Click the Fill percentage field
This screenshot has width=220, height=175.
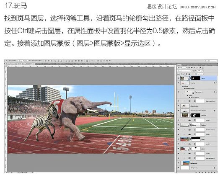[199, 74]
